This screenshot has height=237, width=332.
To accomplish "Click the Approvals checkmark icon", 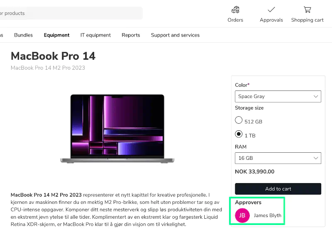I will coord(271,10).
